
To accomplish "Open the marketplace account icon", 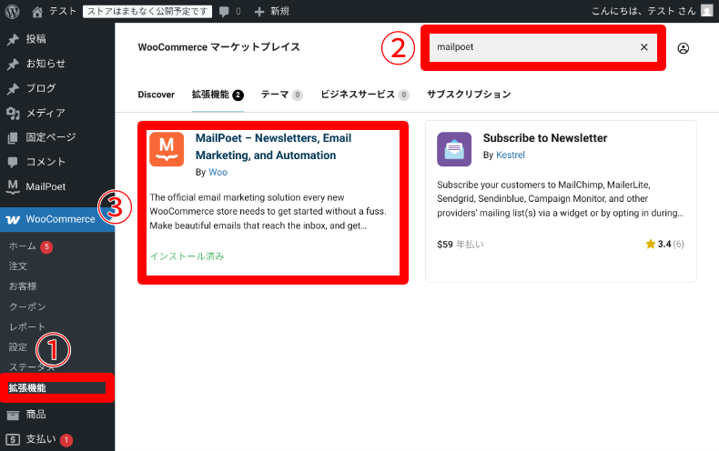I will pos(684,48).
